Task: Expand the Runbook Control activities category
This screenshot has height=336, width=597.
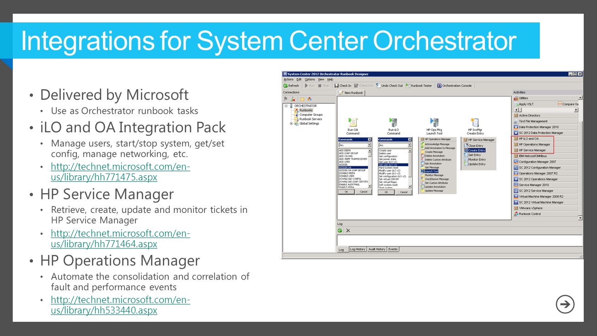Action: 545,214
